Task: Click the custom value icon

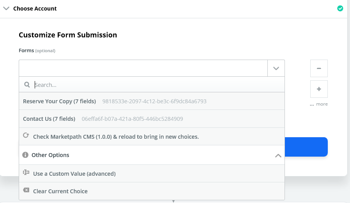Action: (x=26, y=172)
